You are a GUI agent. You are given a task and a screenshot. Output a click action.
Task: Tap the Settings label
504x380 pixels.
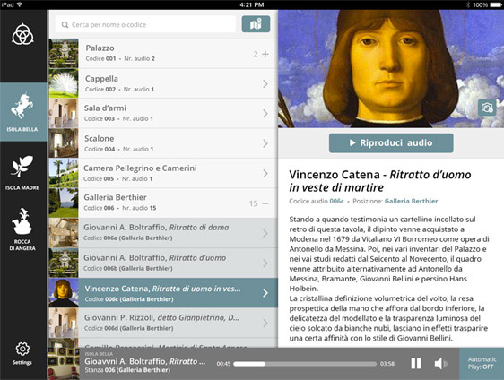click(22, 362)
